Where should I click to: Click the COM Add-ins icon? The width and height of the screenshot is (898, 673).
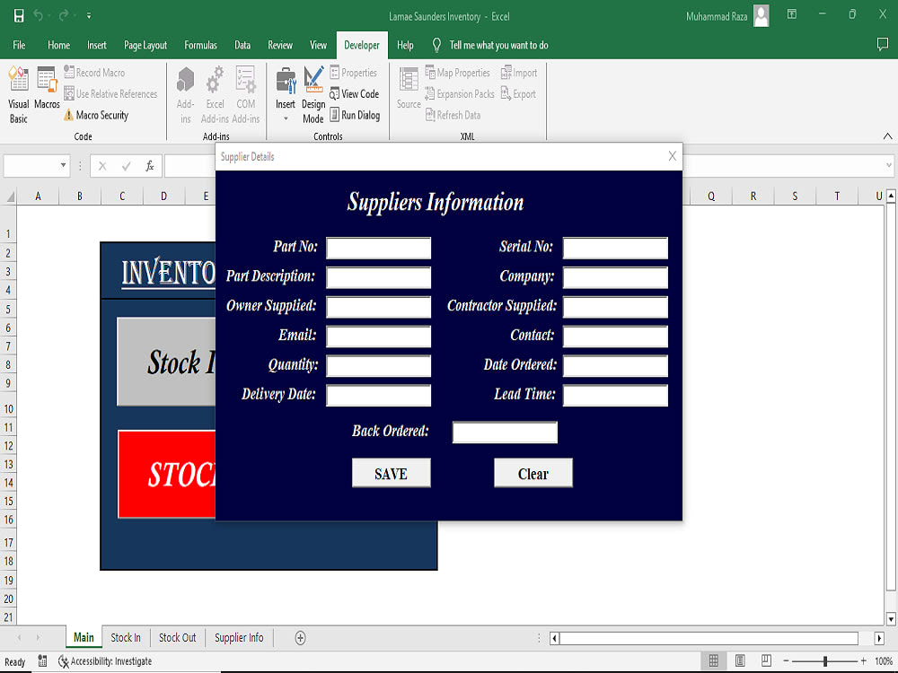[x=246, y=94]
